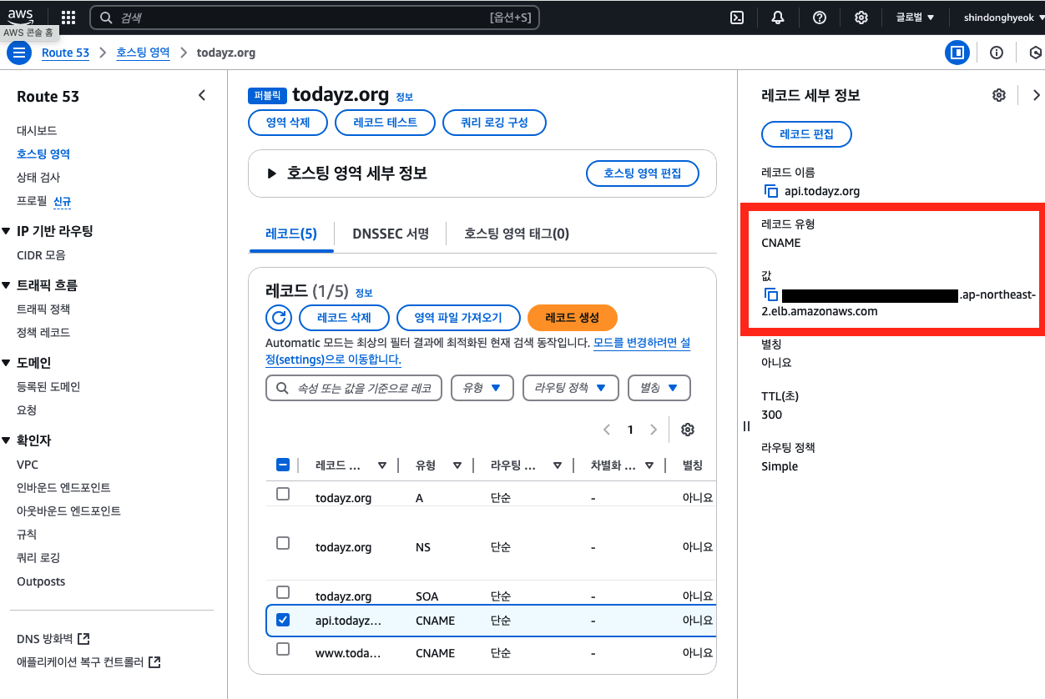Open the 라우팅 정책 filter dropdown
Screen dimensions: 1045x699
tap(570, 388)
